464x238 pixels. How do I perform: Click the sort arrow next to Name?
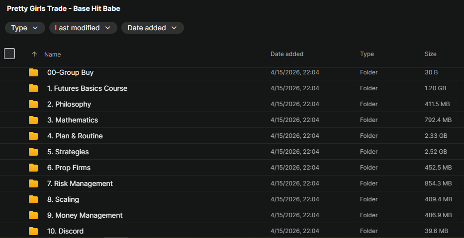point(34,54)
